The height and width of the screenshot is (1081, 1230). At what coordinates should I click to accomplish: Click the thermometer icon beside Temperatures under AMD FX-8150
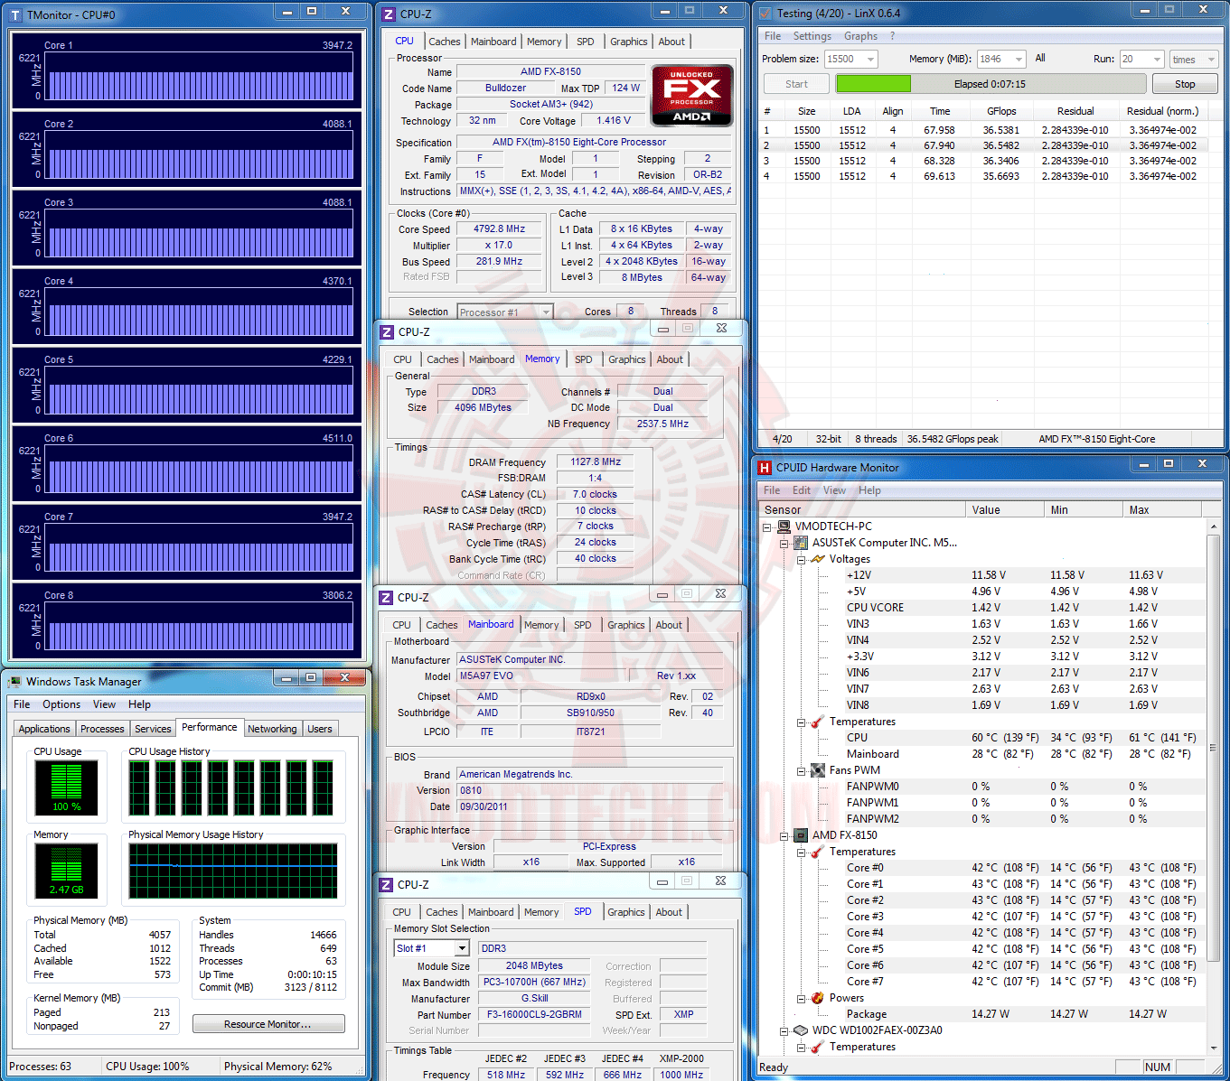(x=818, y=852)
